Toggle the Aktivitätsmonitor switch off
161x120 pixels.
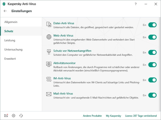click(x=152, y=65)
